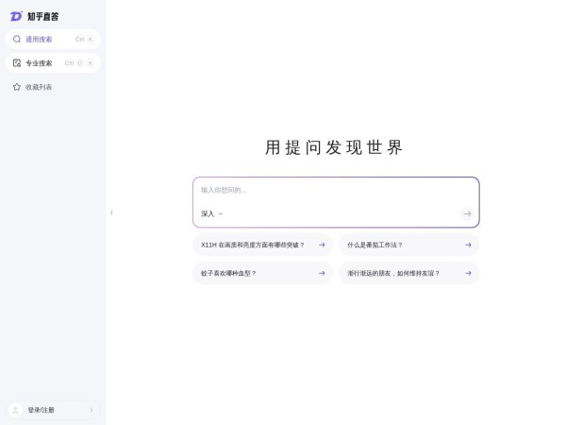This screenshot has width=566, height=425.
Task: Switch to 专业搜索 in the sidebar
Action: point(40,63)
